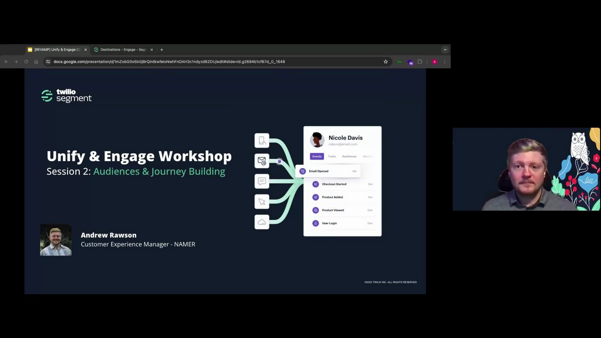Click the Andrew Rawson name text
Screen dimensions: 601x338
[x=108, y=235]
